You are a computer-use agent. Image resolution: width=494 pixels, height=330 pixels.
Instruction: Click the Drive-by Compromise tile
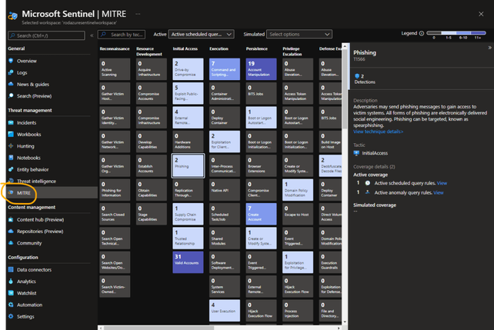pyautogui.click(x=188, y=69)
